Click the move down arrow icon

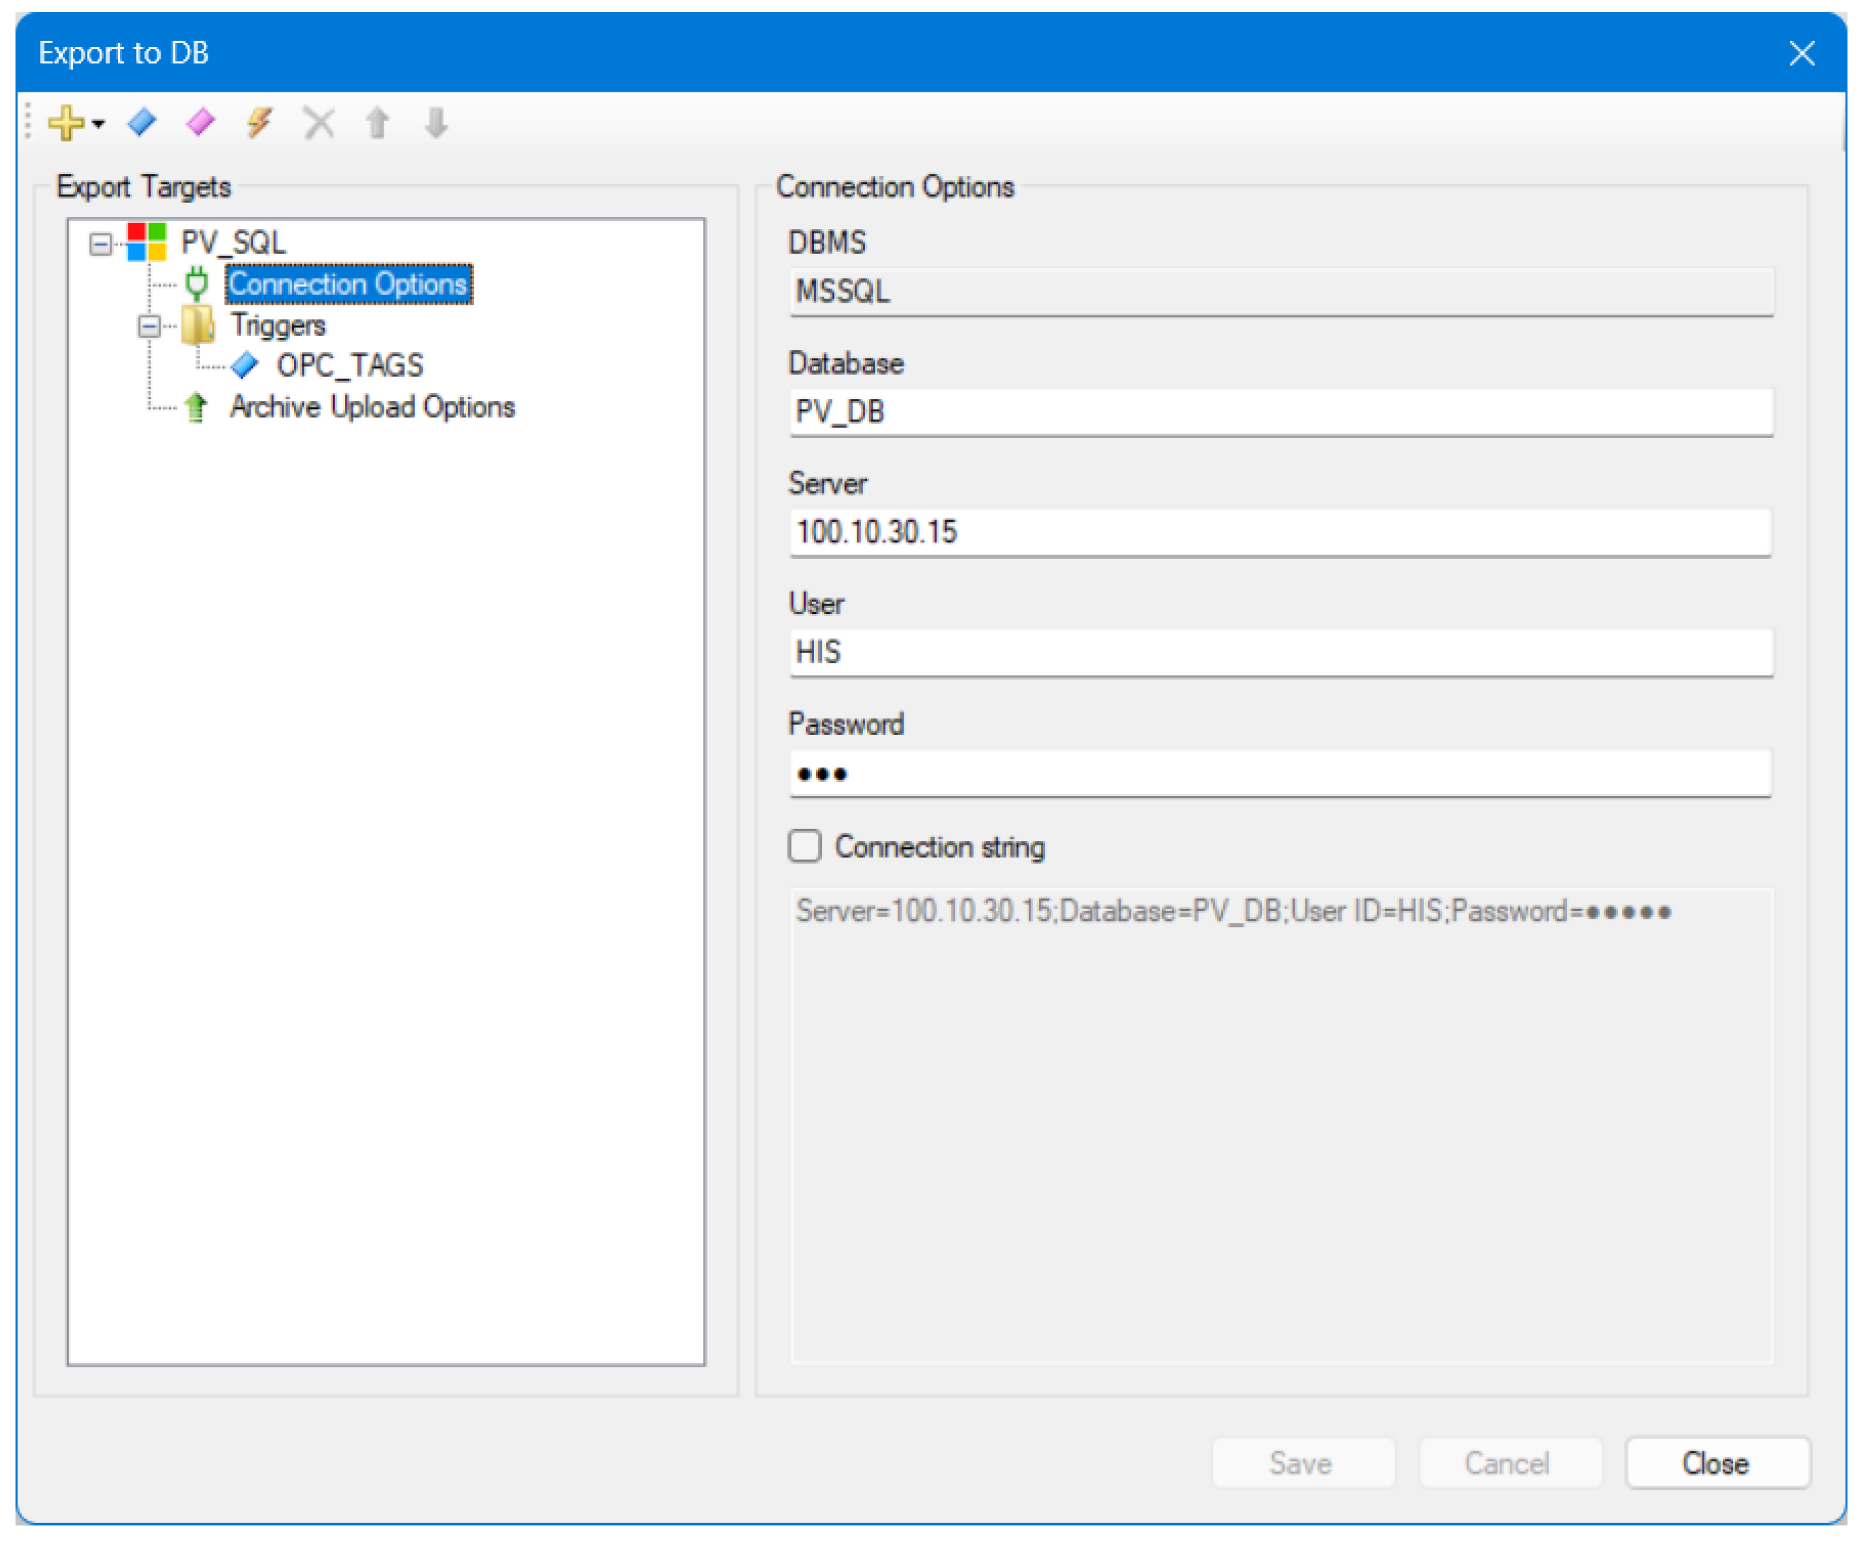tap(436, 123)
